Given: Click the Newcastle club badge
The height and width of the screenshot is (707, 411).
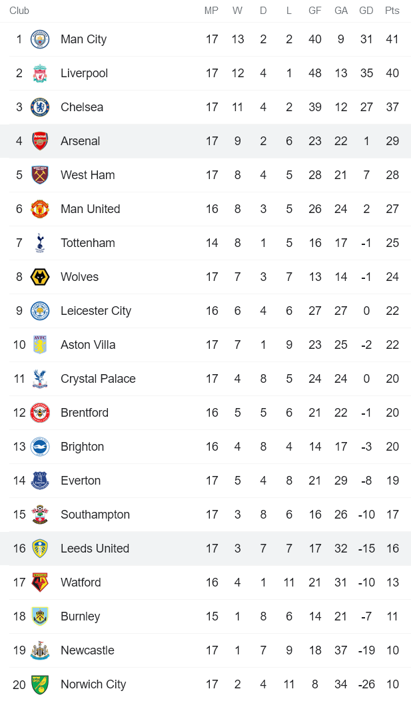Looking at the screenshot, I should point(40,650).
